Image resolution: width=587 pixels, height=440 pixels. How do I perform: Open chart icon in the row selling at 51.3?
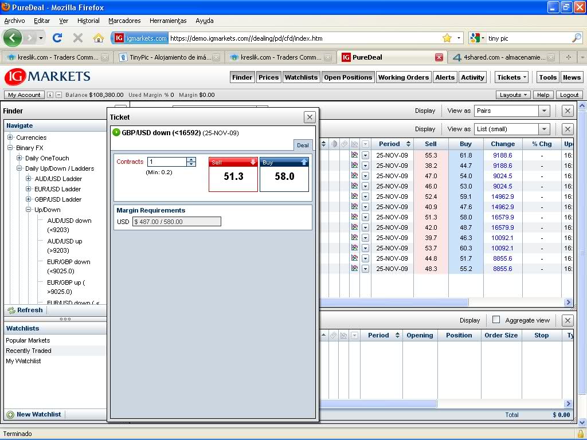click(354, 217)
